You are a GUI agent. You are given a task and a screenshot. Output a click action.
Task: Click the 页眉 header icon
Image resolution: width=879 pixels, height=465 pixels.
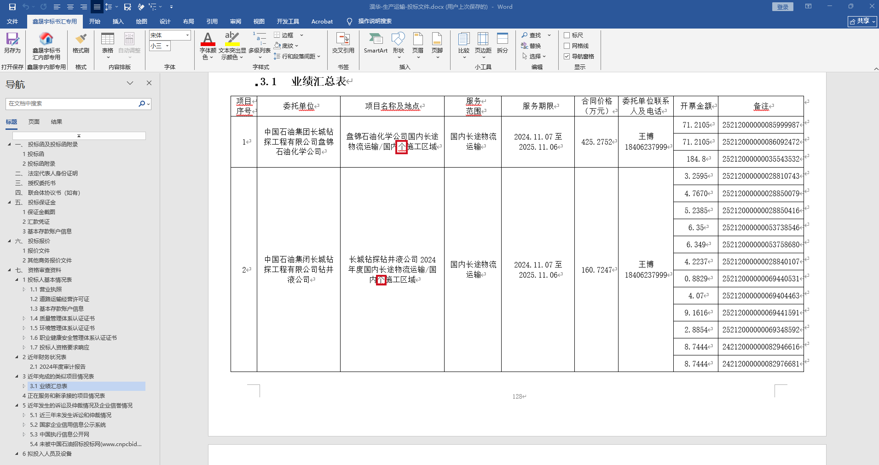[418, 45]
